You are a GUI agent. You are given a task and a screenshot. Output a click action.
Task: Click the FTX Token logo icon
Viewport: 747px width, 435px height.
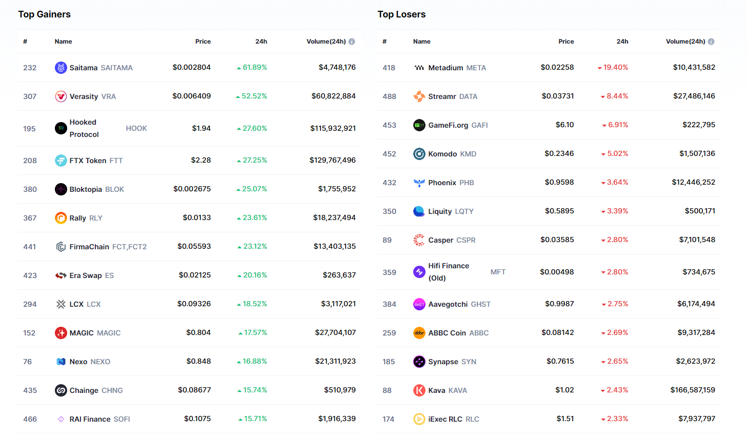click(60, 161)
